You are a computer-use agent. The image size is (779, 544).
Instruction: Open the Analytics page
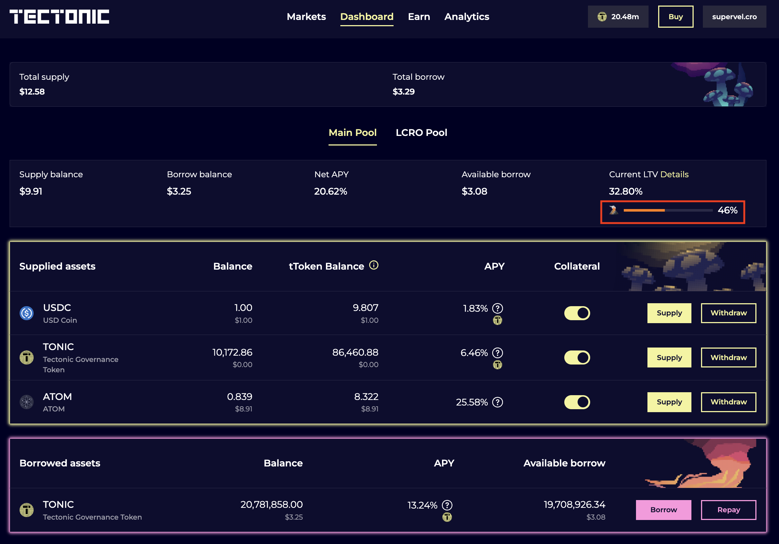tap(467, 17)
